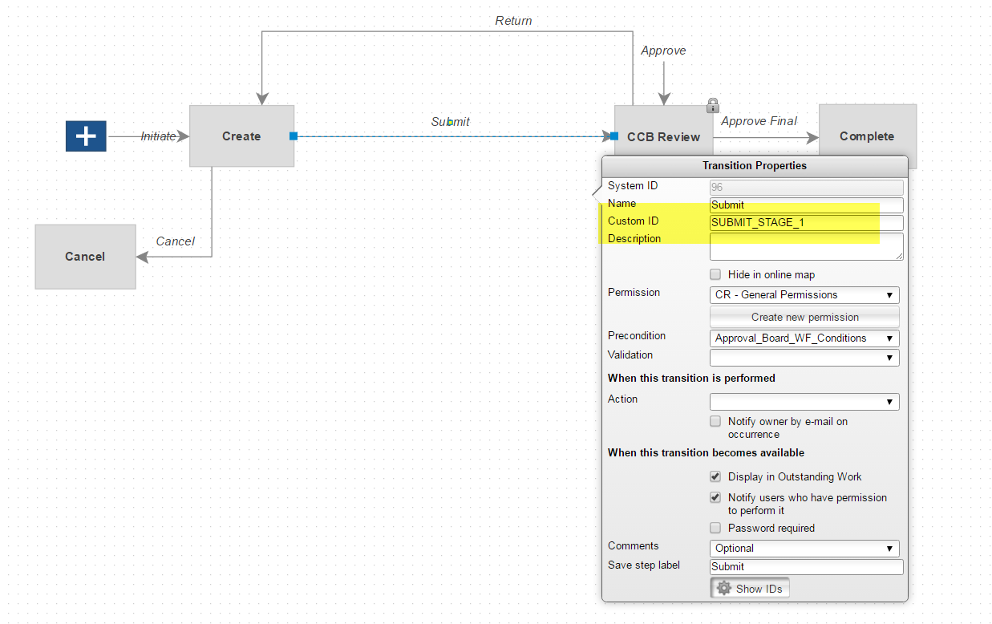Click the "Create new permission" button
Image resolution: width=992 pixels, height=624 pixels.
pyautogui.click(x=804, y=316)
